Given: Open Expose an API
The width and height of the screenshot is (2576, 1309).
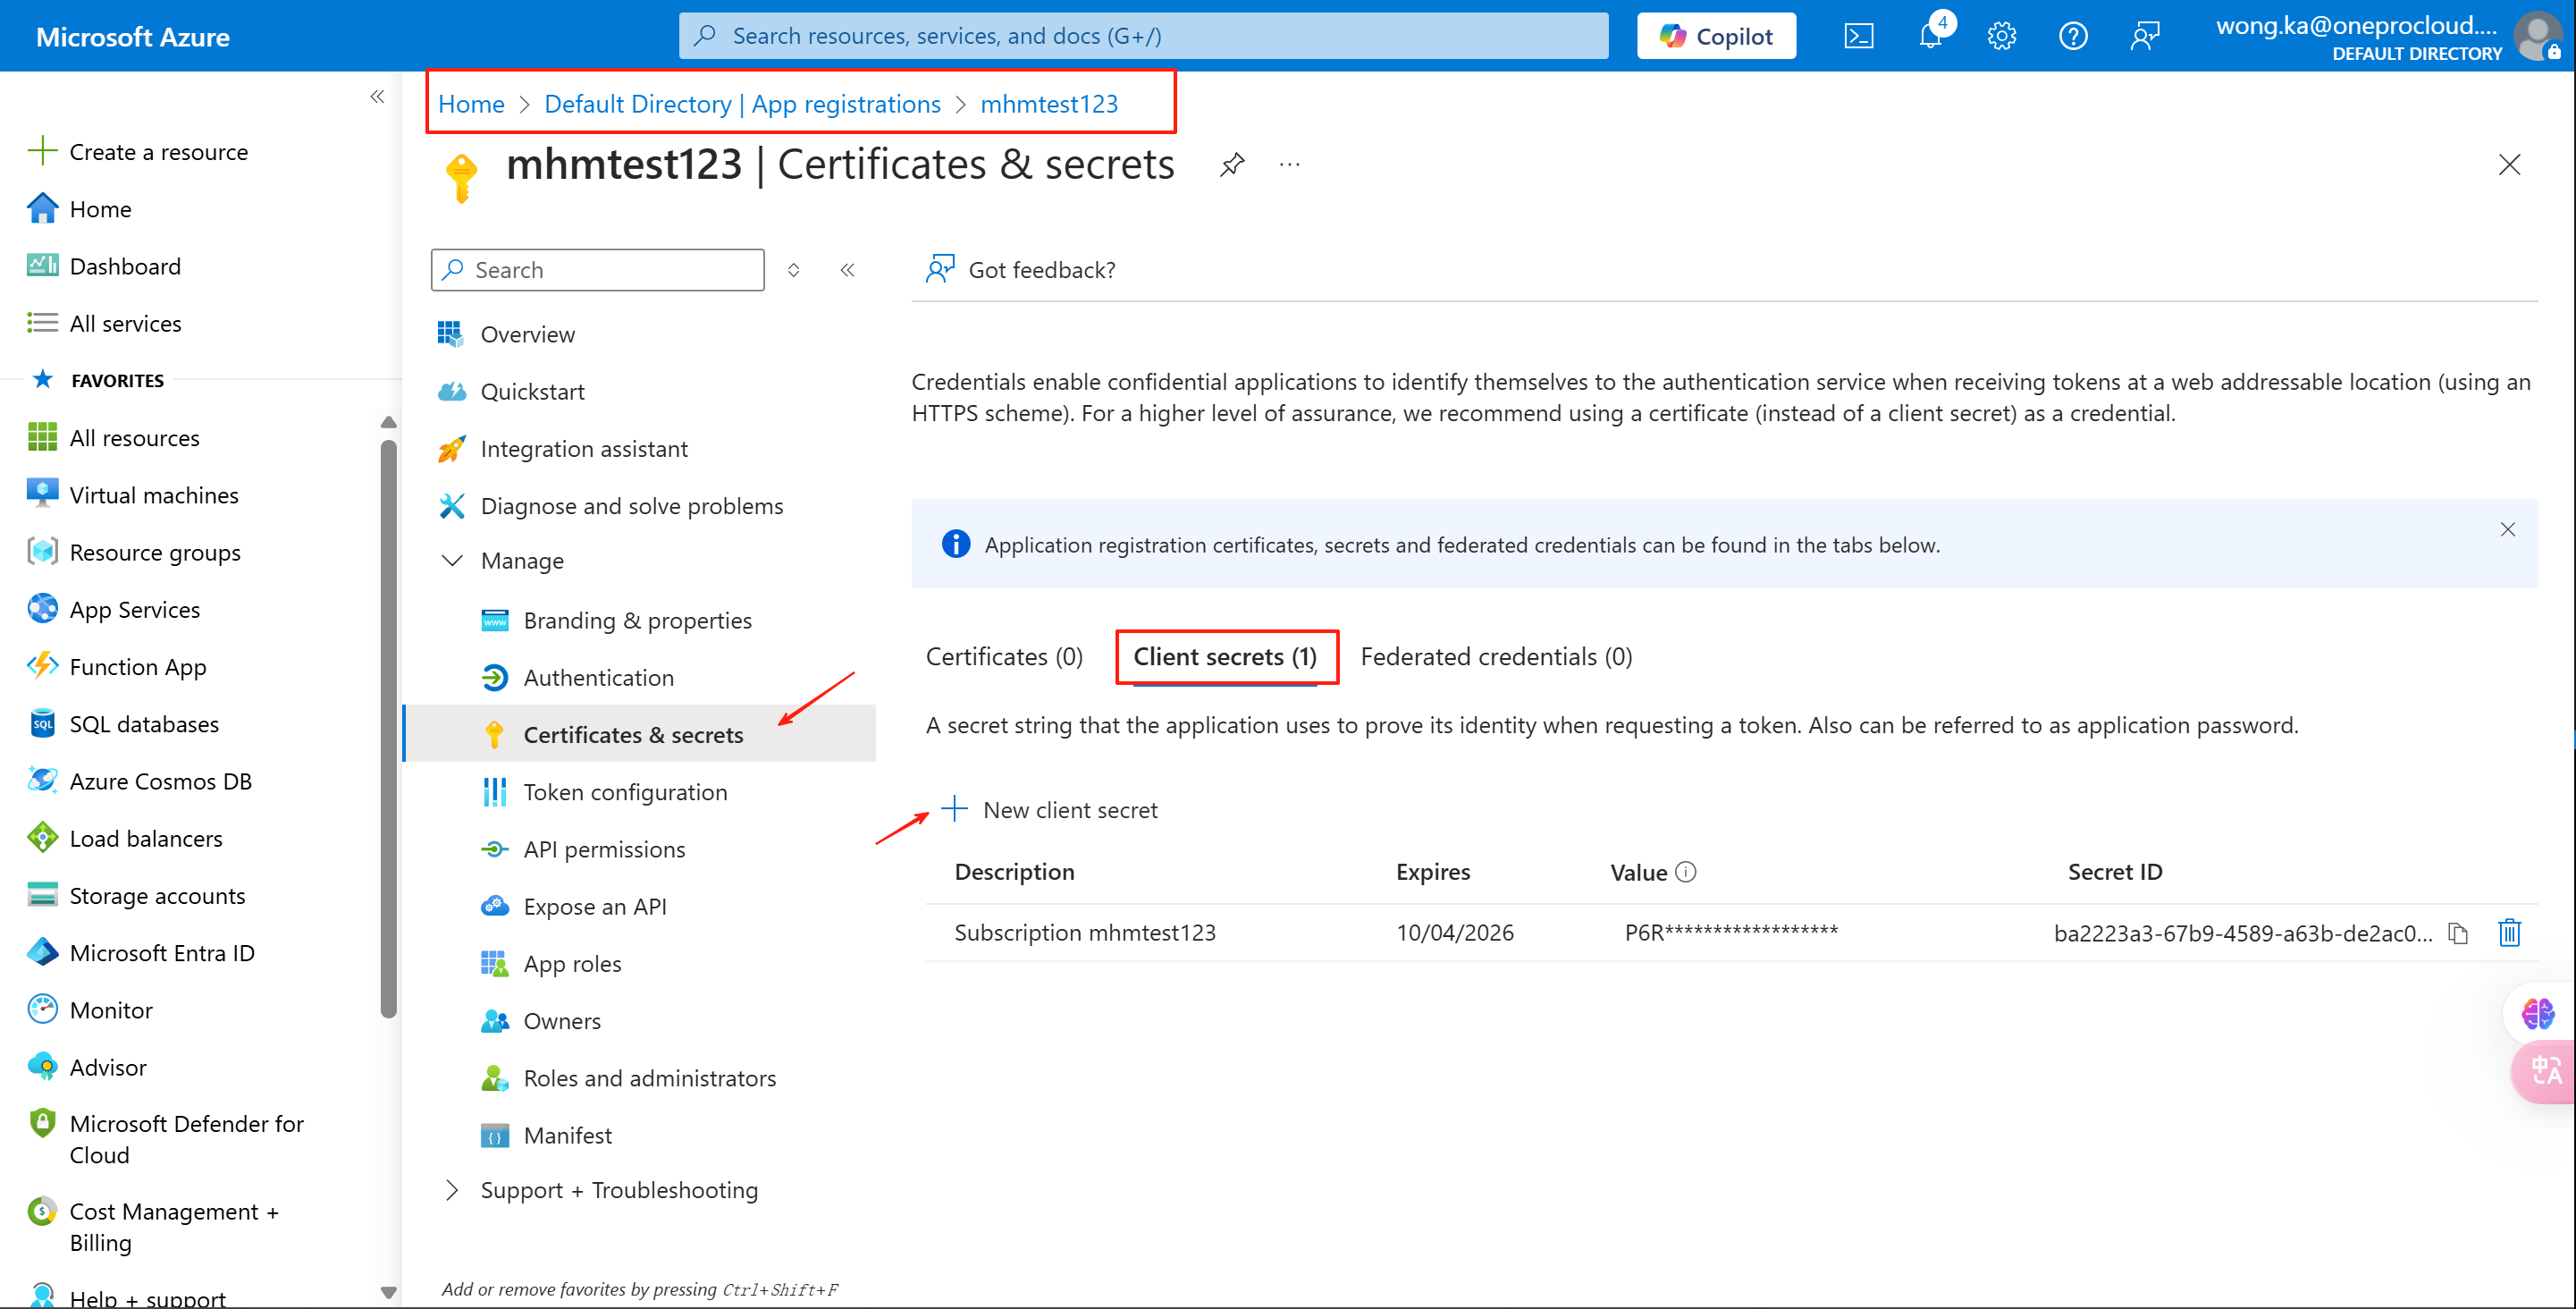Looking at the screenshot, I should tap(573, 906).
